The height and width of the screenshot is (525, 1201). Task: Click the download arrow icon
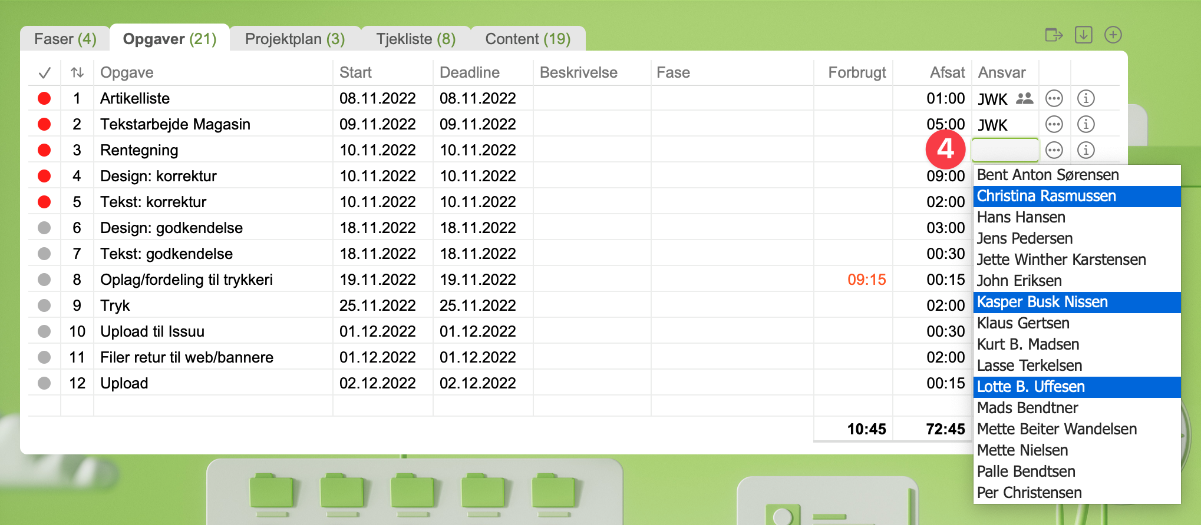click(x=1083, y=35)
